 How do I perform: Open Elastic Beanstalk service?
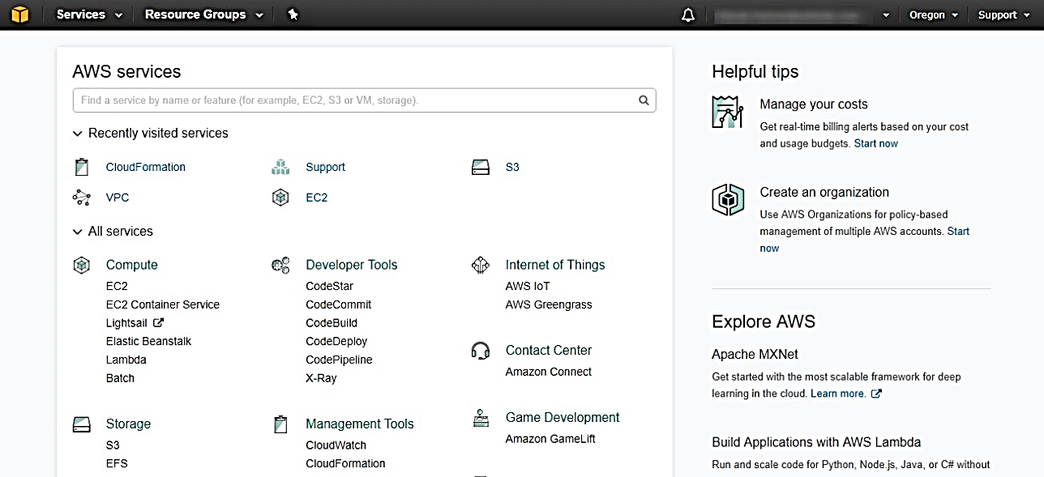pos(148,342)
